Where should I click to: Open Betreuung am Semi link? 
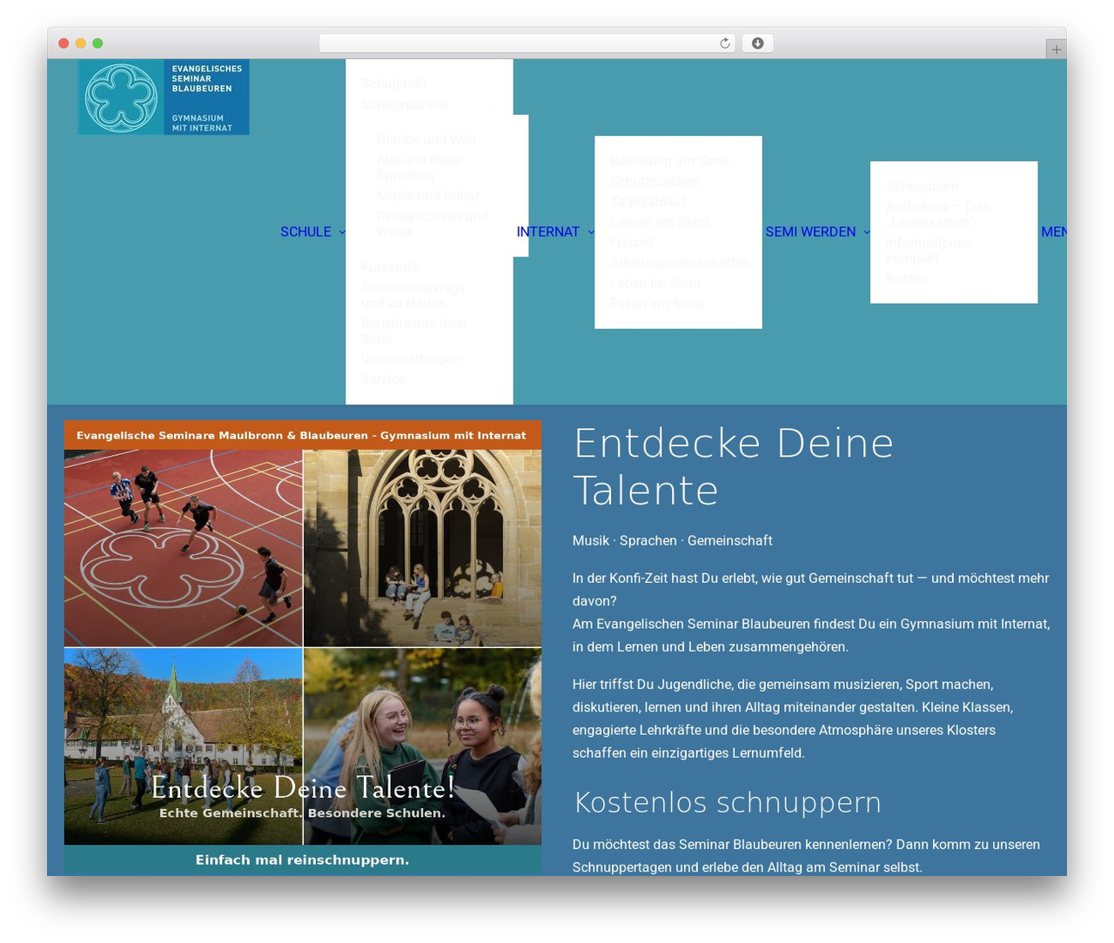(669, 161)
